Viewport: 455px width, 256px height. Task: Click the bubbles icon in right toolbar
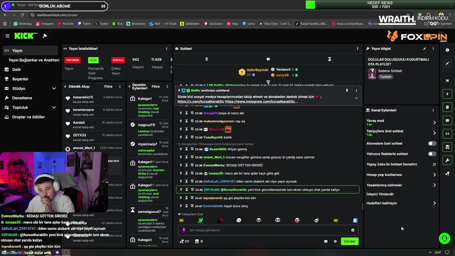pyautogui.click(x=447, y=174)
